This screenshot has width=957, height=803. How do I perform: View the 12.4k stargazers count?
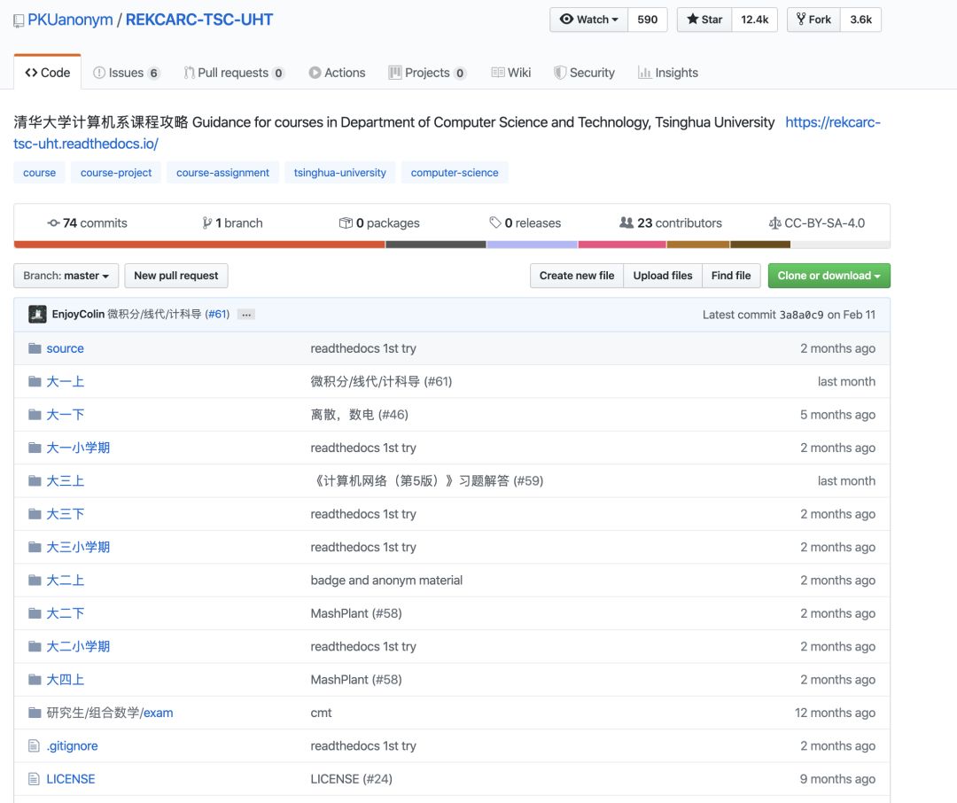(754, 19)
